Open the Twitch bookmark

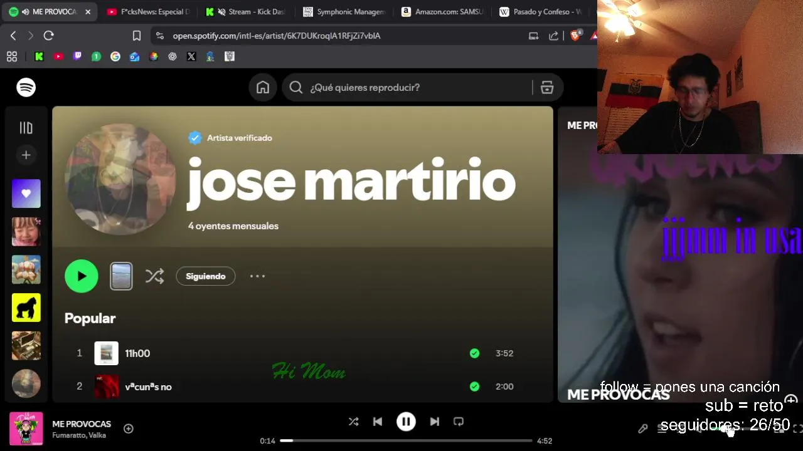(x=77, y=56)
